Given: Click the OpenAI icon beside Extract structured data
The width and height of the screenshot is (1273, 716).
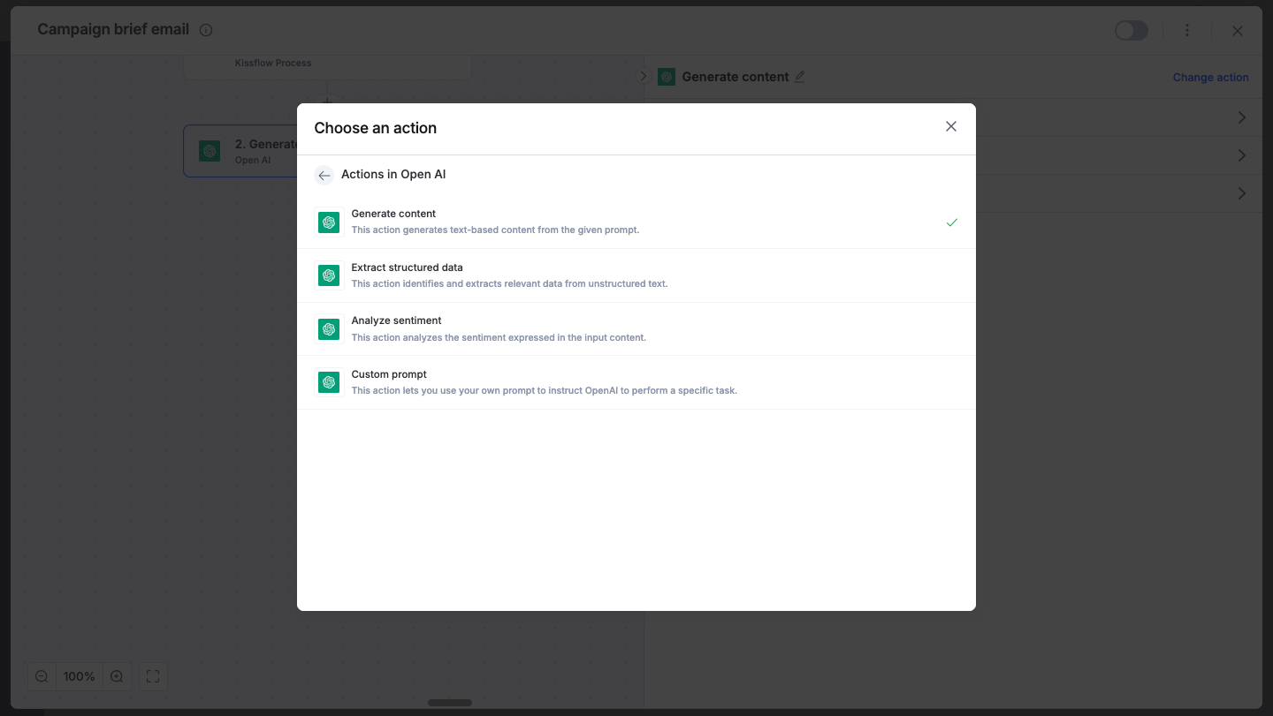Looking at the screenshot, I should click(x=329, y=275).
